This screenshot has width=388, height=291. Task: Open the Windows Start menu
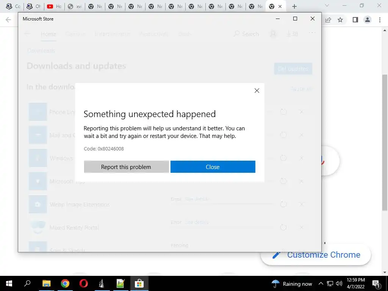(x=9, y=283)
